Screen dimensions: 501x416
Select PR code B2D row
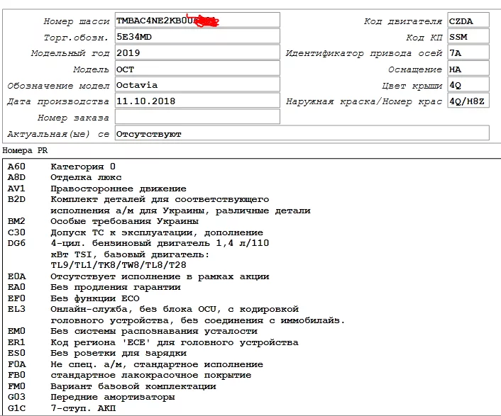point(159,205)
